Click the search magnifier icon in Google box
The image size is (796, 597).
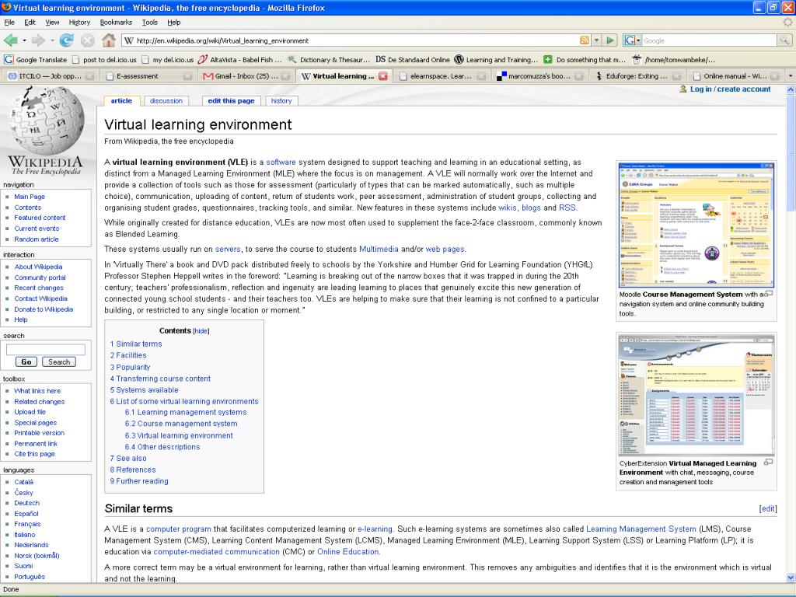(784, 40)
